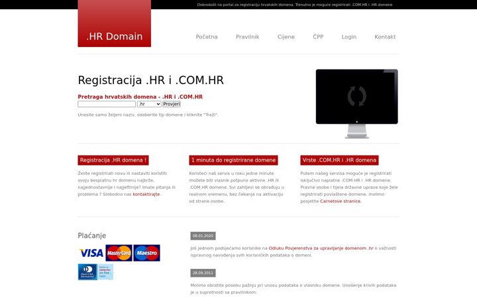Viewport: 477px width, 298px height.
Task: Click the Plaćanje heading
Action: [x=92, y=236]
